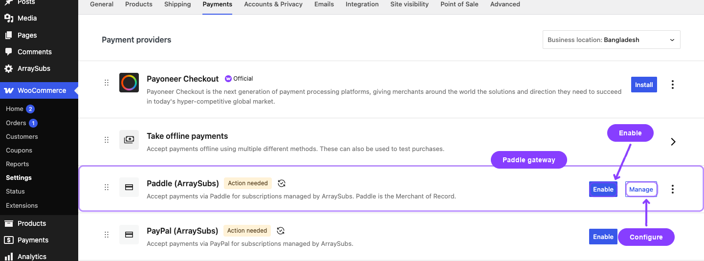Open Payoneer Checkout three-dot options menu
The image size is (704, 261).
[673, 85]
